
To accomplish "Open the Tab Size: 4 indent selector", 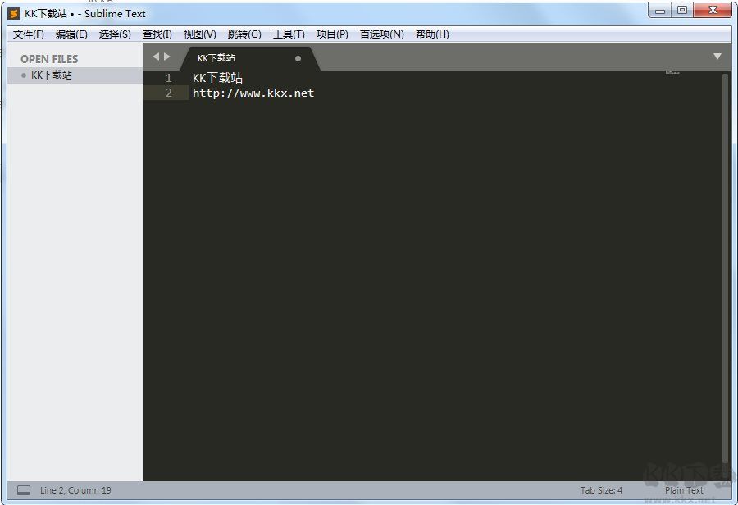I will click(x=602, y=489).
